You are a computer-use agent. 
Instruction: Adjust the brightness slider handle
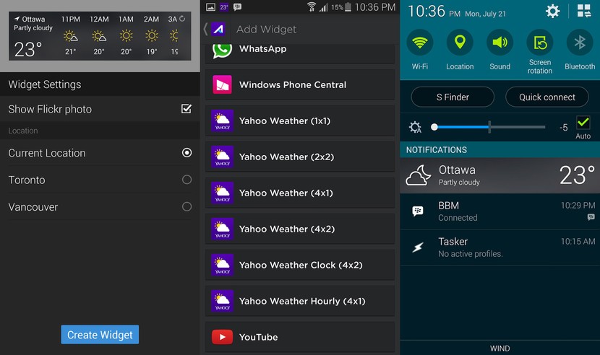[434, 127]
